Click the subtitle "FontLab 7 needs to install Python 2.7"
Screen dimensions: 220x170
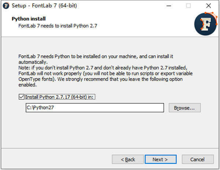click(x=58, y=26)
